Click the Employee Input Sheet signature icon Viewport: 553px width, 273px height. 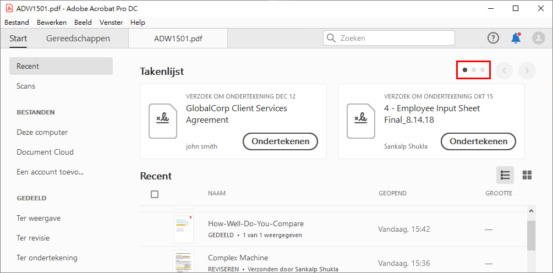361,121
